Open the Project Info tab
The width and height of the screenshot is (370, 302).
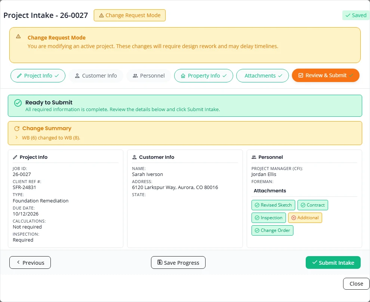[38, 76]
